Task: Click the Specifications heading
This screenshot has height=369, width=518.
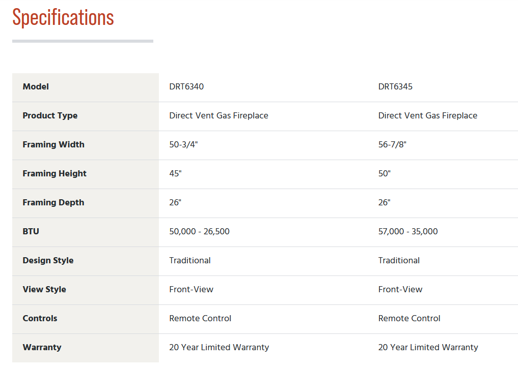Action: coord(63,17)
